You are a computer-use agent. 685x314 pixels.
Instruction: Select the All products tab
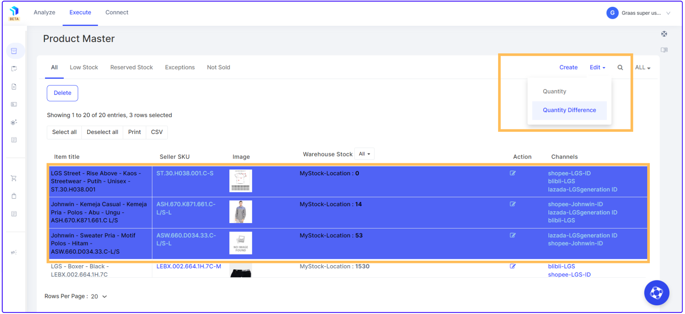[x=54, y=67]
